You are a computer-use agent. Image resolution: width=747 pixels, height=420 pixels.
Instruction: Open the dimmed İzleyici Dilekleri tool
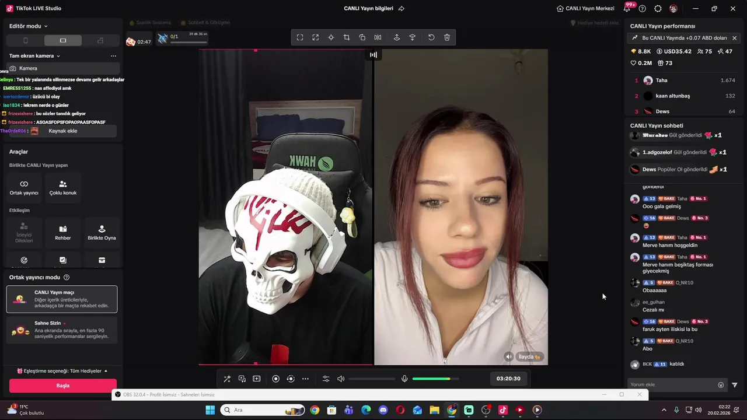coord(24,233)
